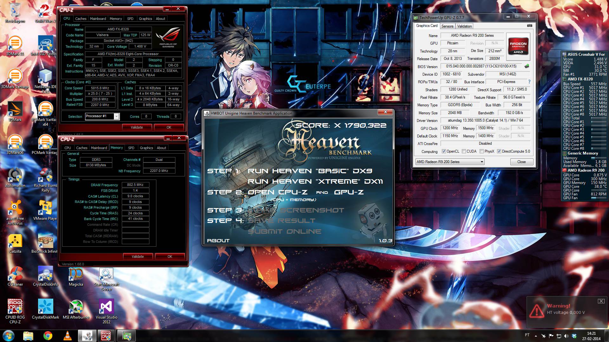Click the volume speaker tray icon

click(566, 336)
